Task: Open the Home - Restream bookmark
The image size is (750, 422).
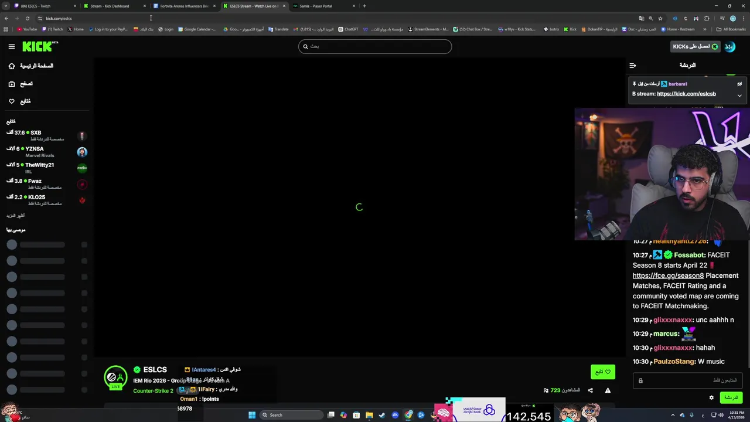Action: click(x=678, y=29)
